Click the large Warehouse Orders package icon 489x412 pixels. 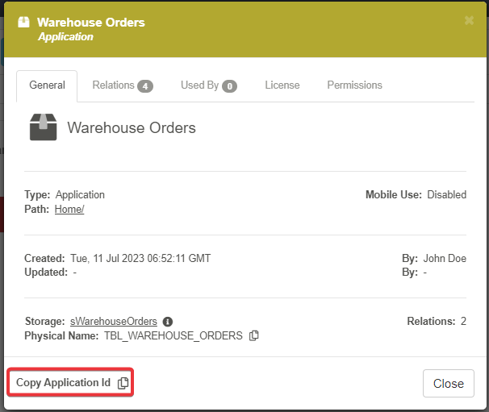[x=43, y=127]
